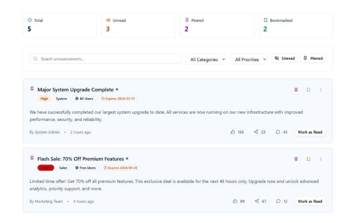Open more options for Major System Upgrade
Image resolution: width=357 pixels, height=223 pixels.
[x=321, y=90]
